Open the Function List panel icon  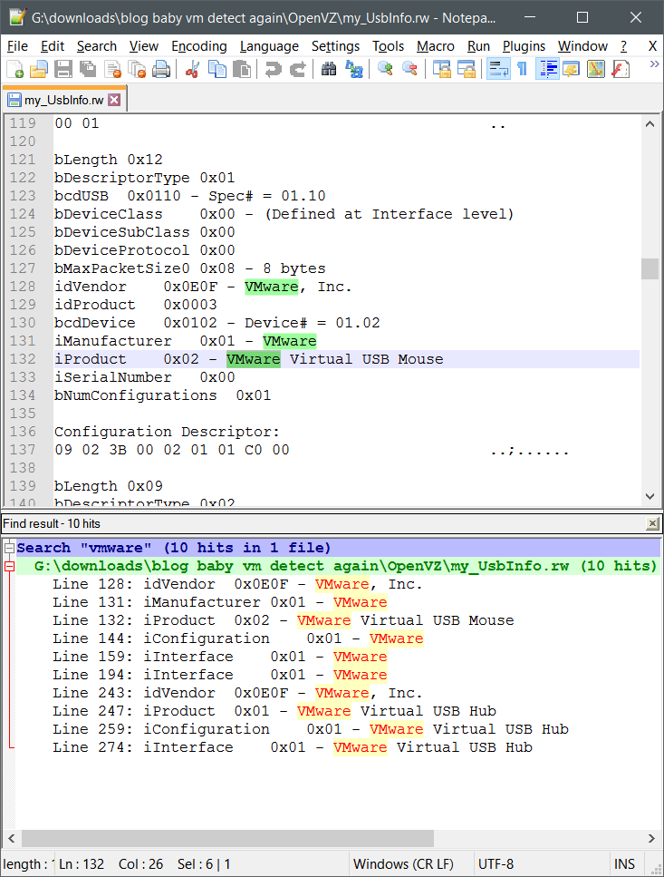(621, 69)
